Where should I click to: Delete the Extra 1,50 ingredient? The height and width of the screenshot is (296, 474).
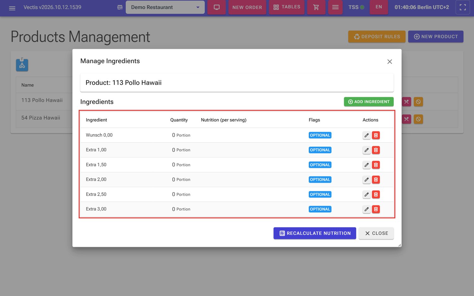click(x=376, y=165)
